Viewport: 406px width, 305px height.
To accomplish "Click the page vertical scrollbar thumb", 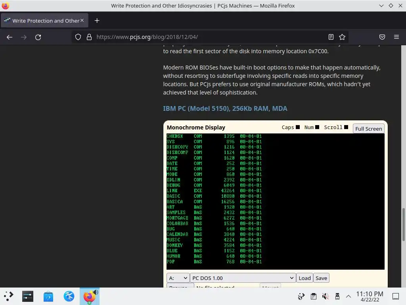I will (403, 225).
